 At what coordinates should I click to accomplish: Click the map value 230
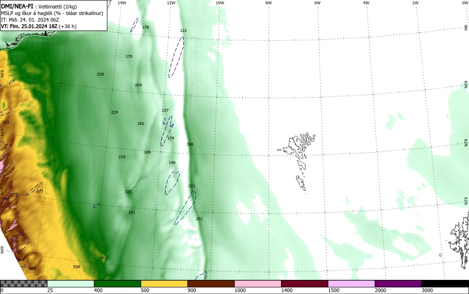pyautogui.click(x=100, y=74)
